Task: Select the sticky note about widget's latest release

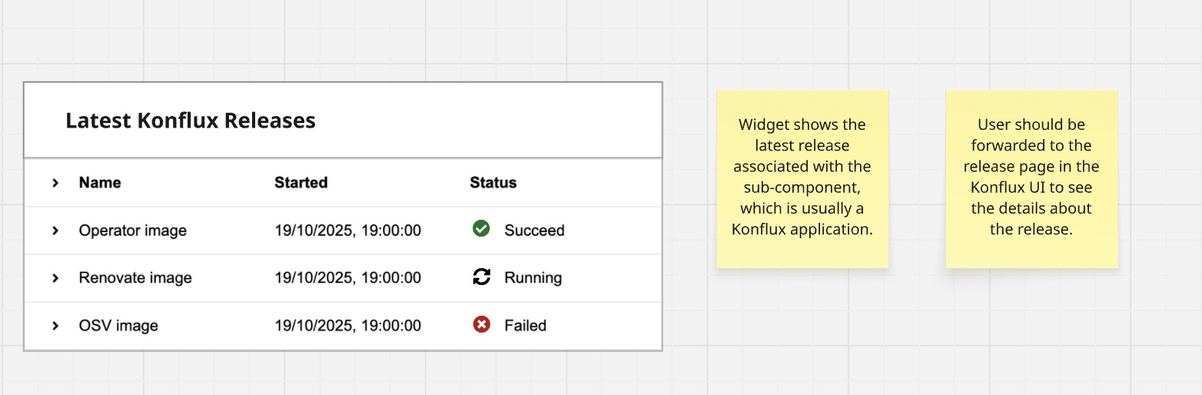Action: point(802,179)
